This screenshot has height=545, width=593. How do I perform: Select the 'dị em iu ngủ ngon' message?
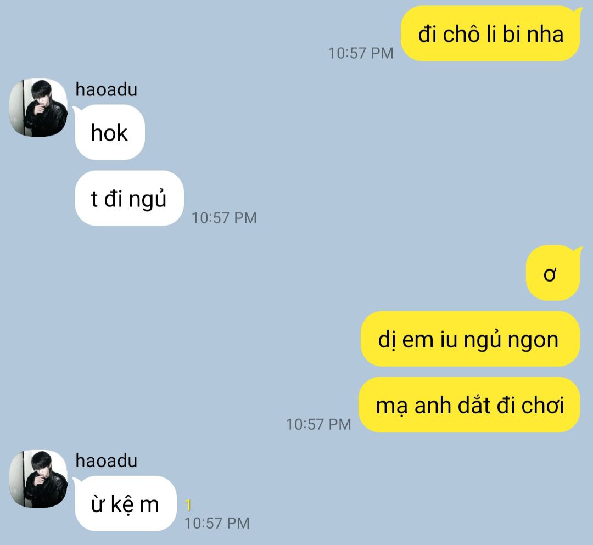[x=470, y=339]
